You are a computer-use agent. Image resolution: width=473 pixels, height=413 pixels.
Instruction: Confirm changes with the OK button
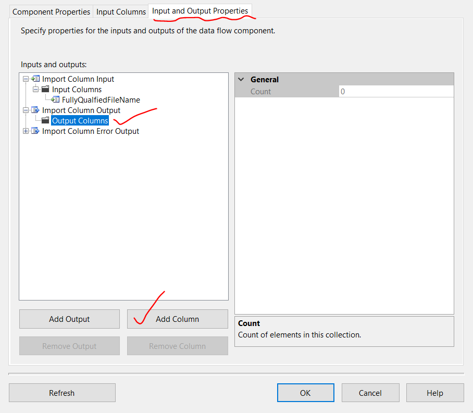coord(305,393)
